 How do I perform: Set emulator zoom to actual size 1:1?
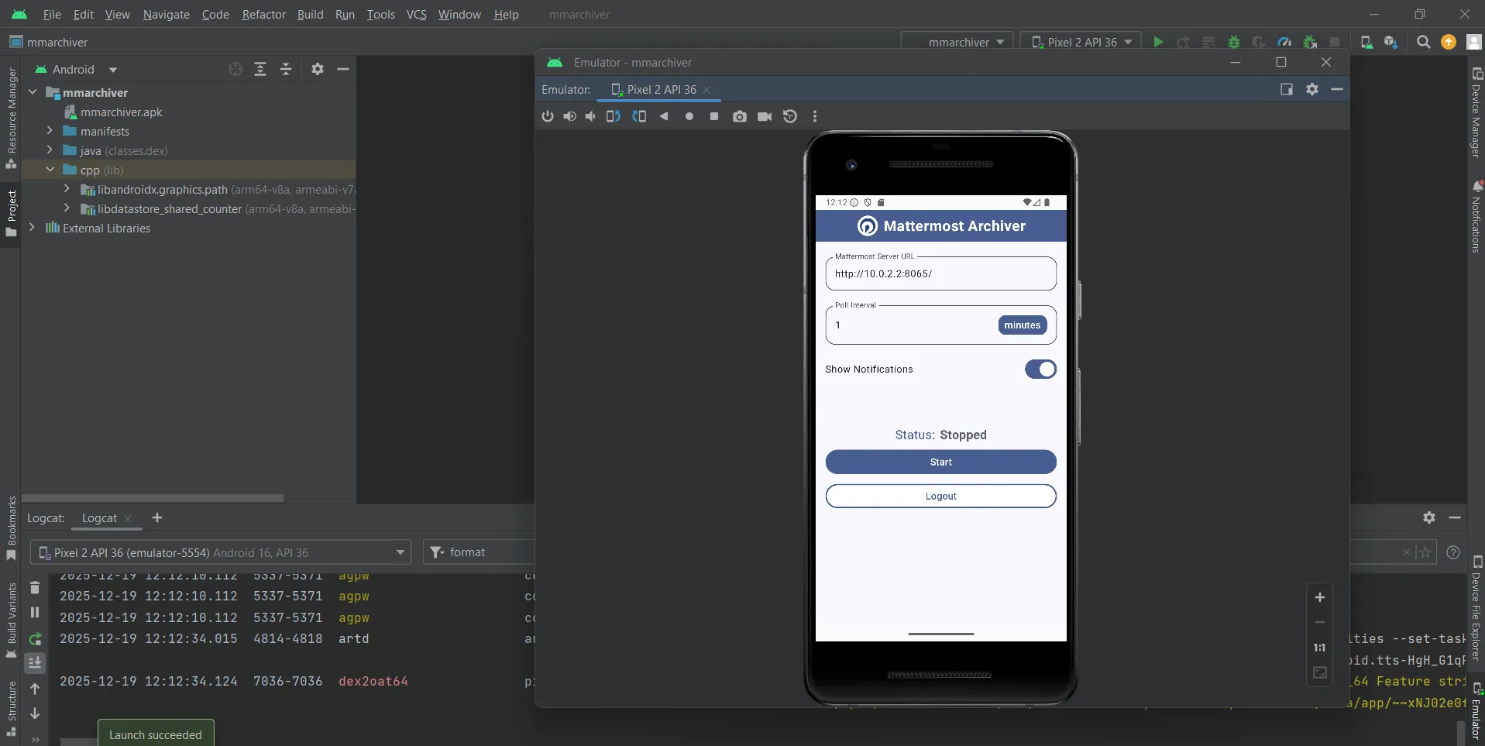1320,648
